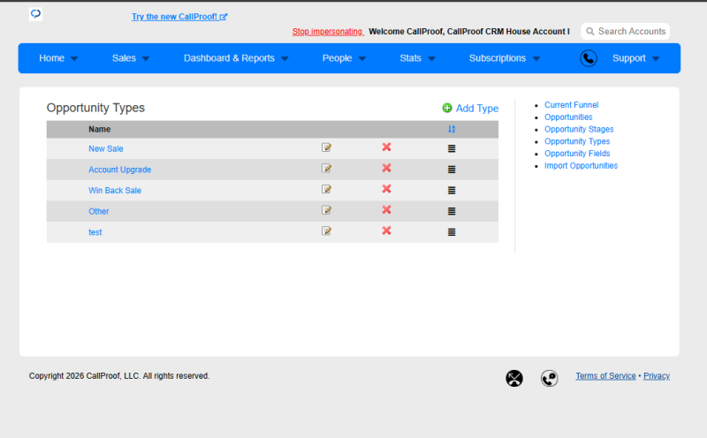Expand the Support menu arrow
The height and width of the screenshot is (438, 707).
click(x=656, y=58)
